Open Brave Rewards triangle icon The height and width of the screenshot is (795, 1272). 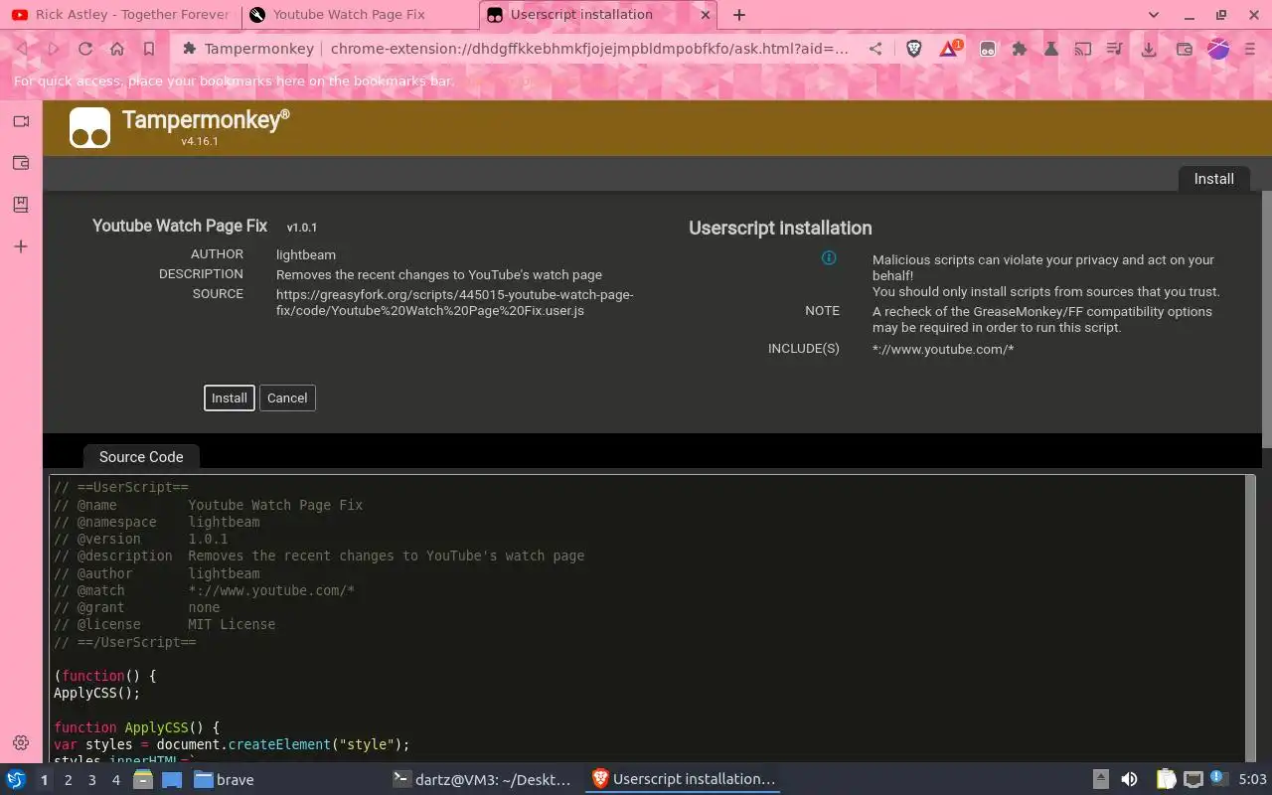click(x=949, y=49)
